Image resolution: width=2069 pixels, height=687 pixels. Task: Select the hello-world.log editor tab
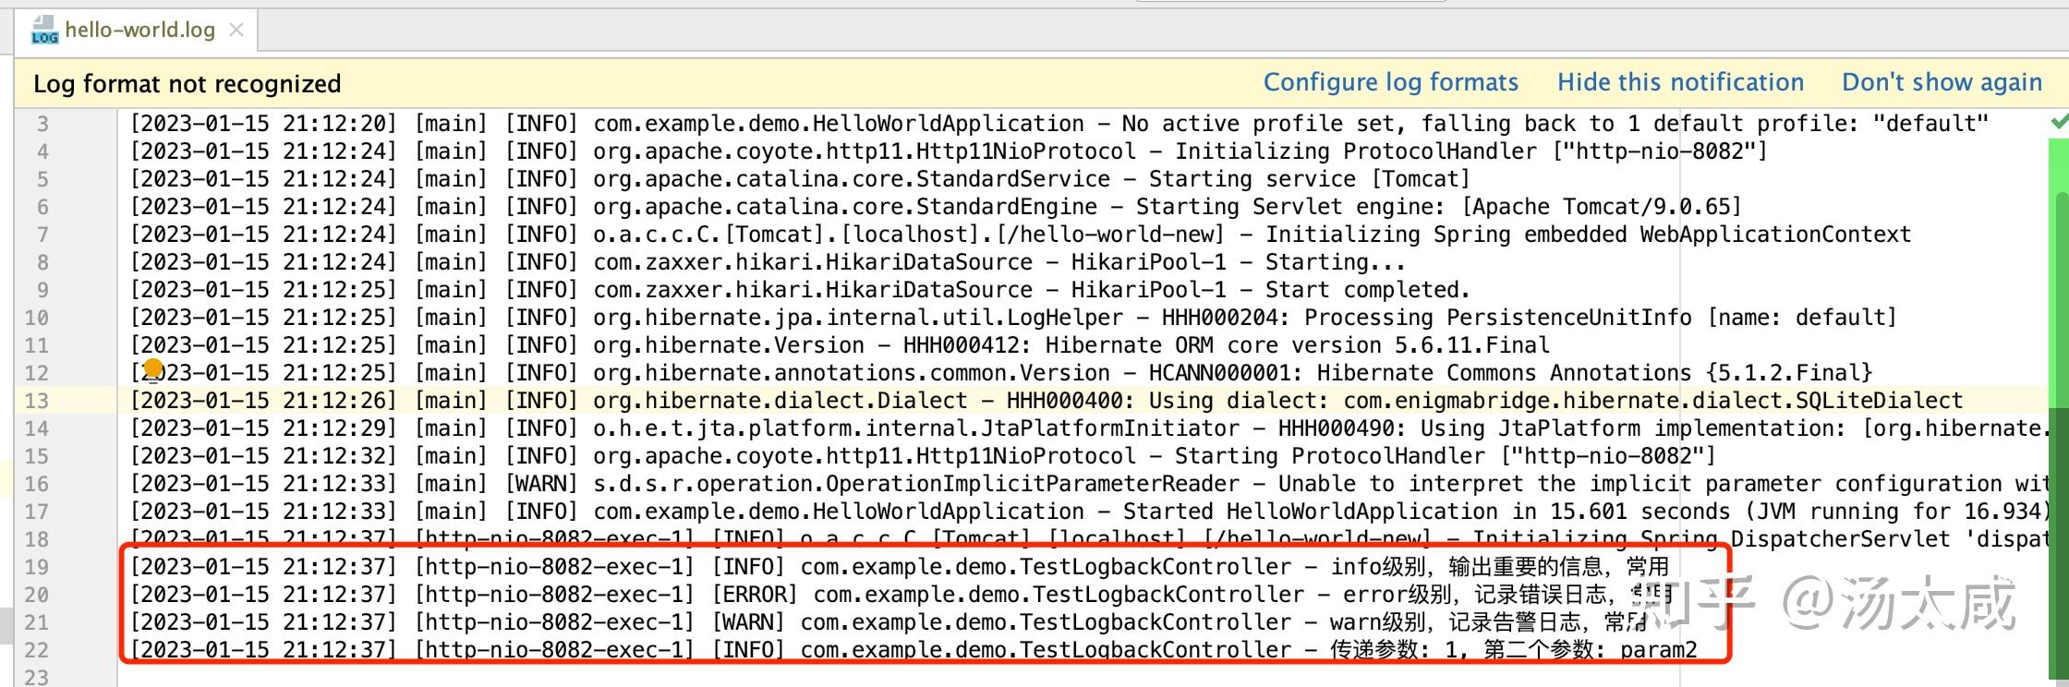[137, 30]
